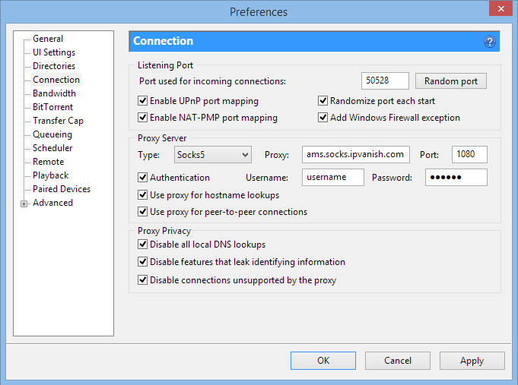Viewport: 518px width, 385px height.
Task: Click the Apply button
Action: pos(472,361)
